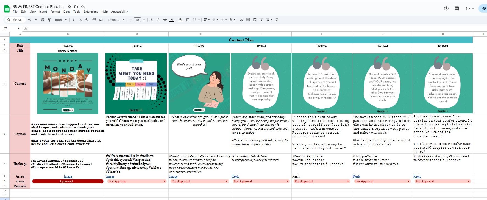Select the Take What You Need image
The image size is (487, 200).
tap(136, 83)
